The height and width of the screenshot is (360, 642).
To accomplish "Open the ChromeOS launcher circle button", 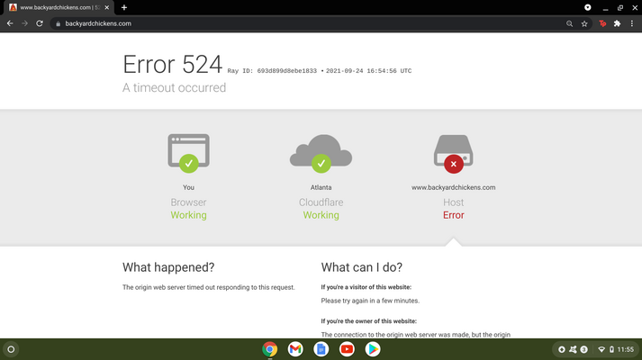I will [x=11, y=349].
